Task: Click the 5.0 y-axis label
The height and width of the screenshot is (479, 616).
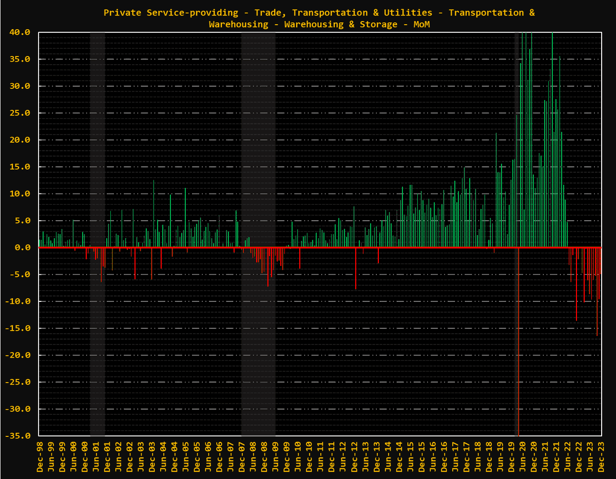Action: (23, 221)
